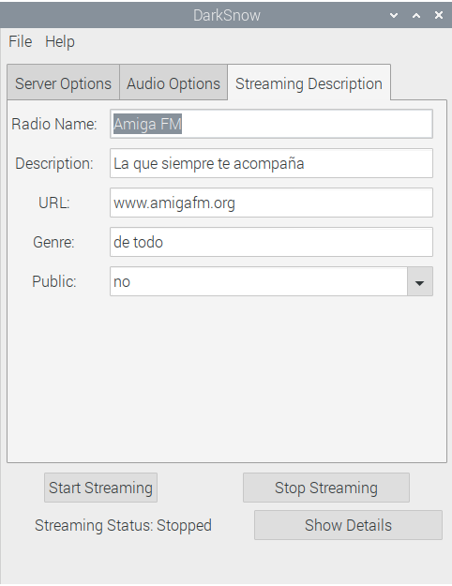Open the Help menu
452x586 pixels.
(x=60, y=41)
